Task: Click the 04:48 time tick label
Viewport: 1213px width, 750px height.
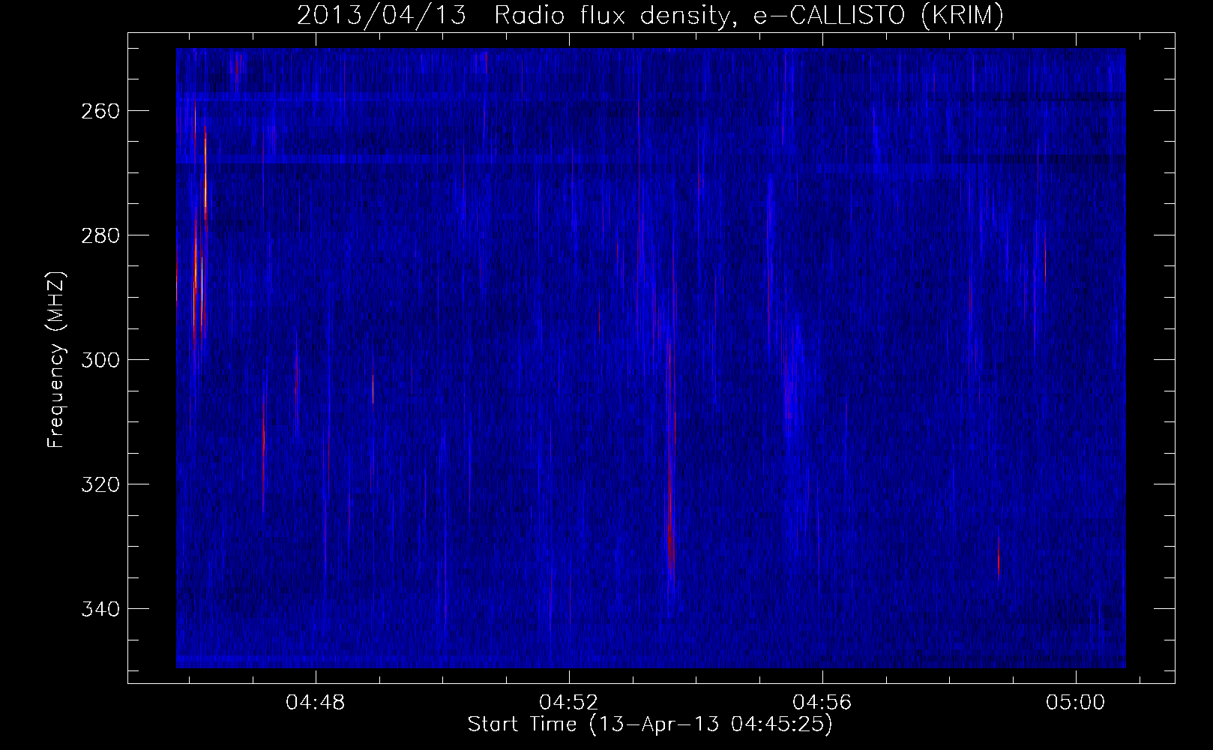Action: 316,703
